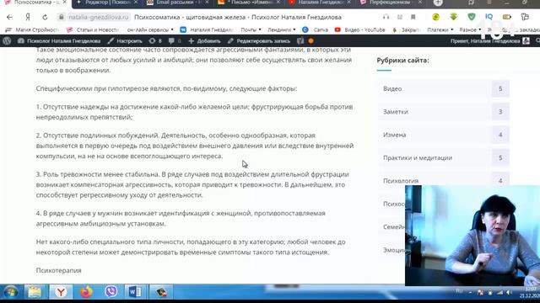Click the Рубрики сайта heading

point(402,60)
